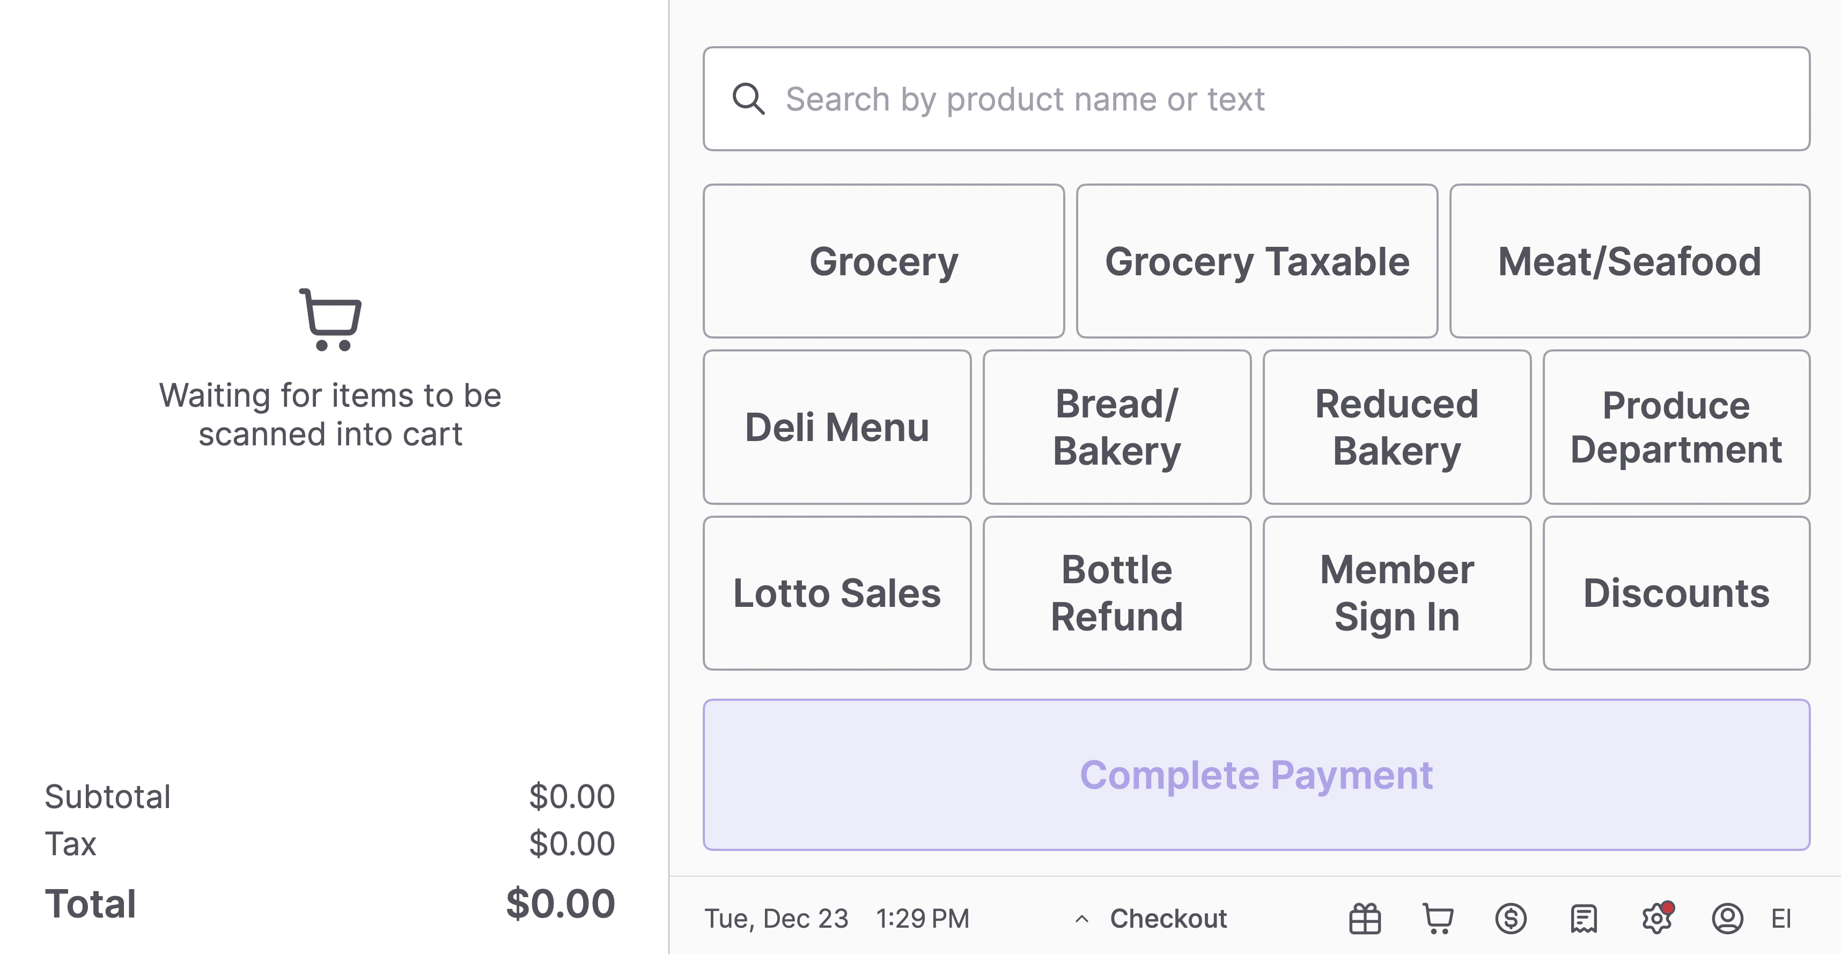The height and width of the screenshot is (954, 1841).
Task: Start a Bottle Refund
Action: point(1116,592)
